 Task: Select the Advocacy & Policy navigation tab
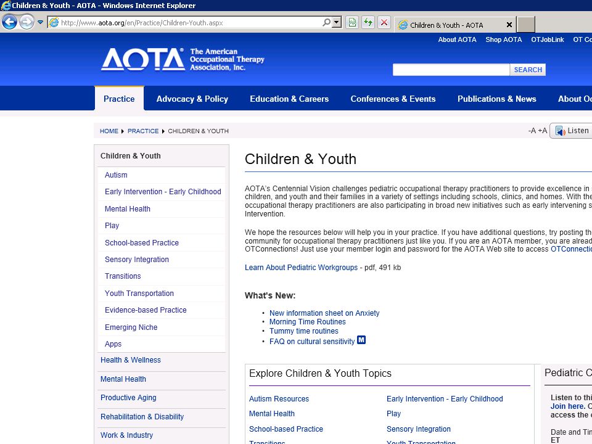[x=192, y=99]
